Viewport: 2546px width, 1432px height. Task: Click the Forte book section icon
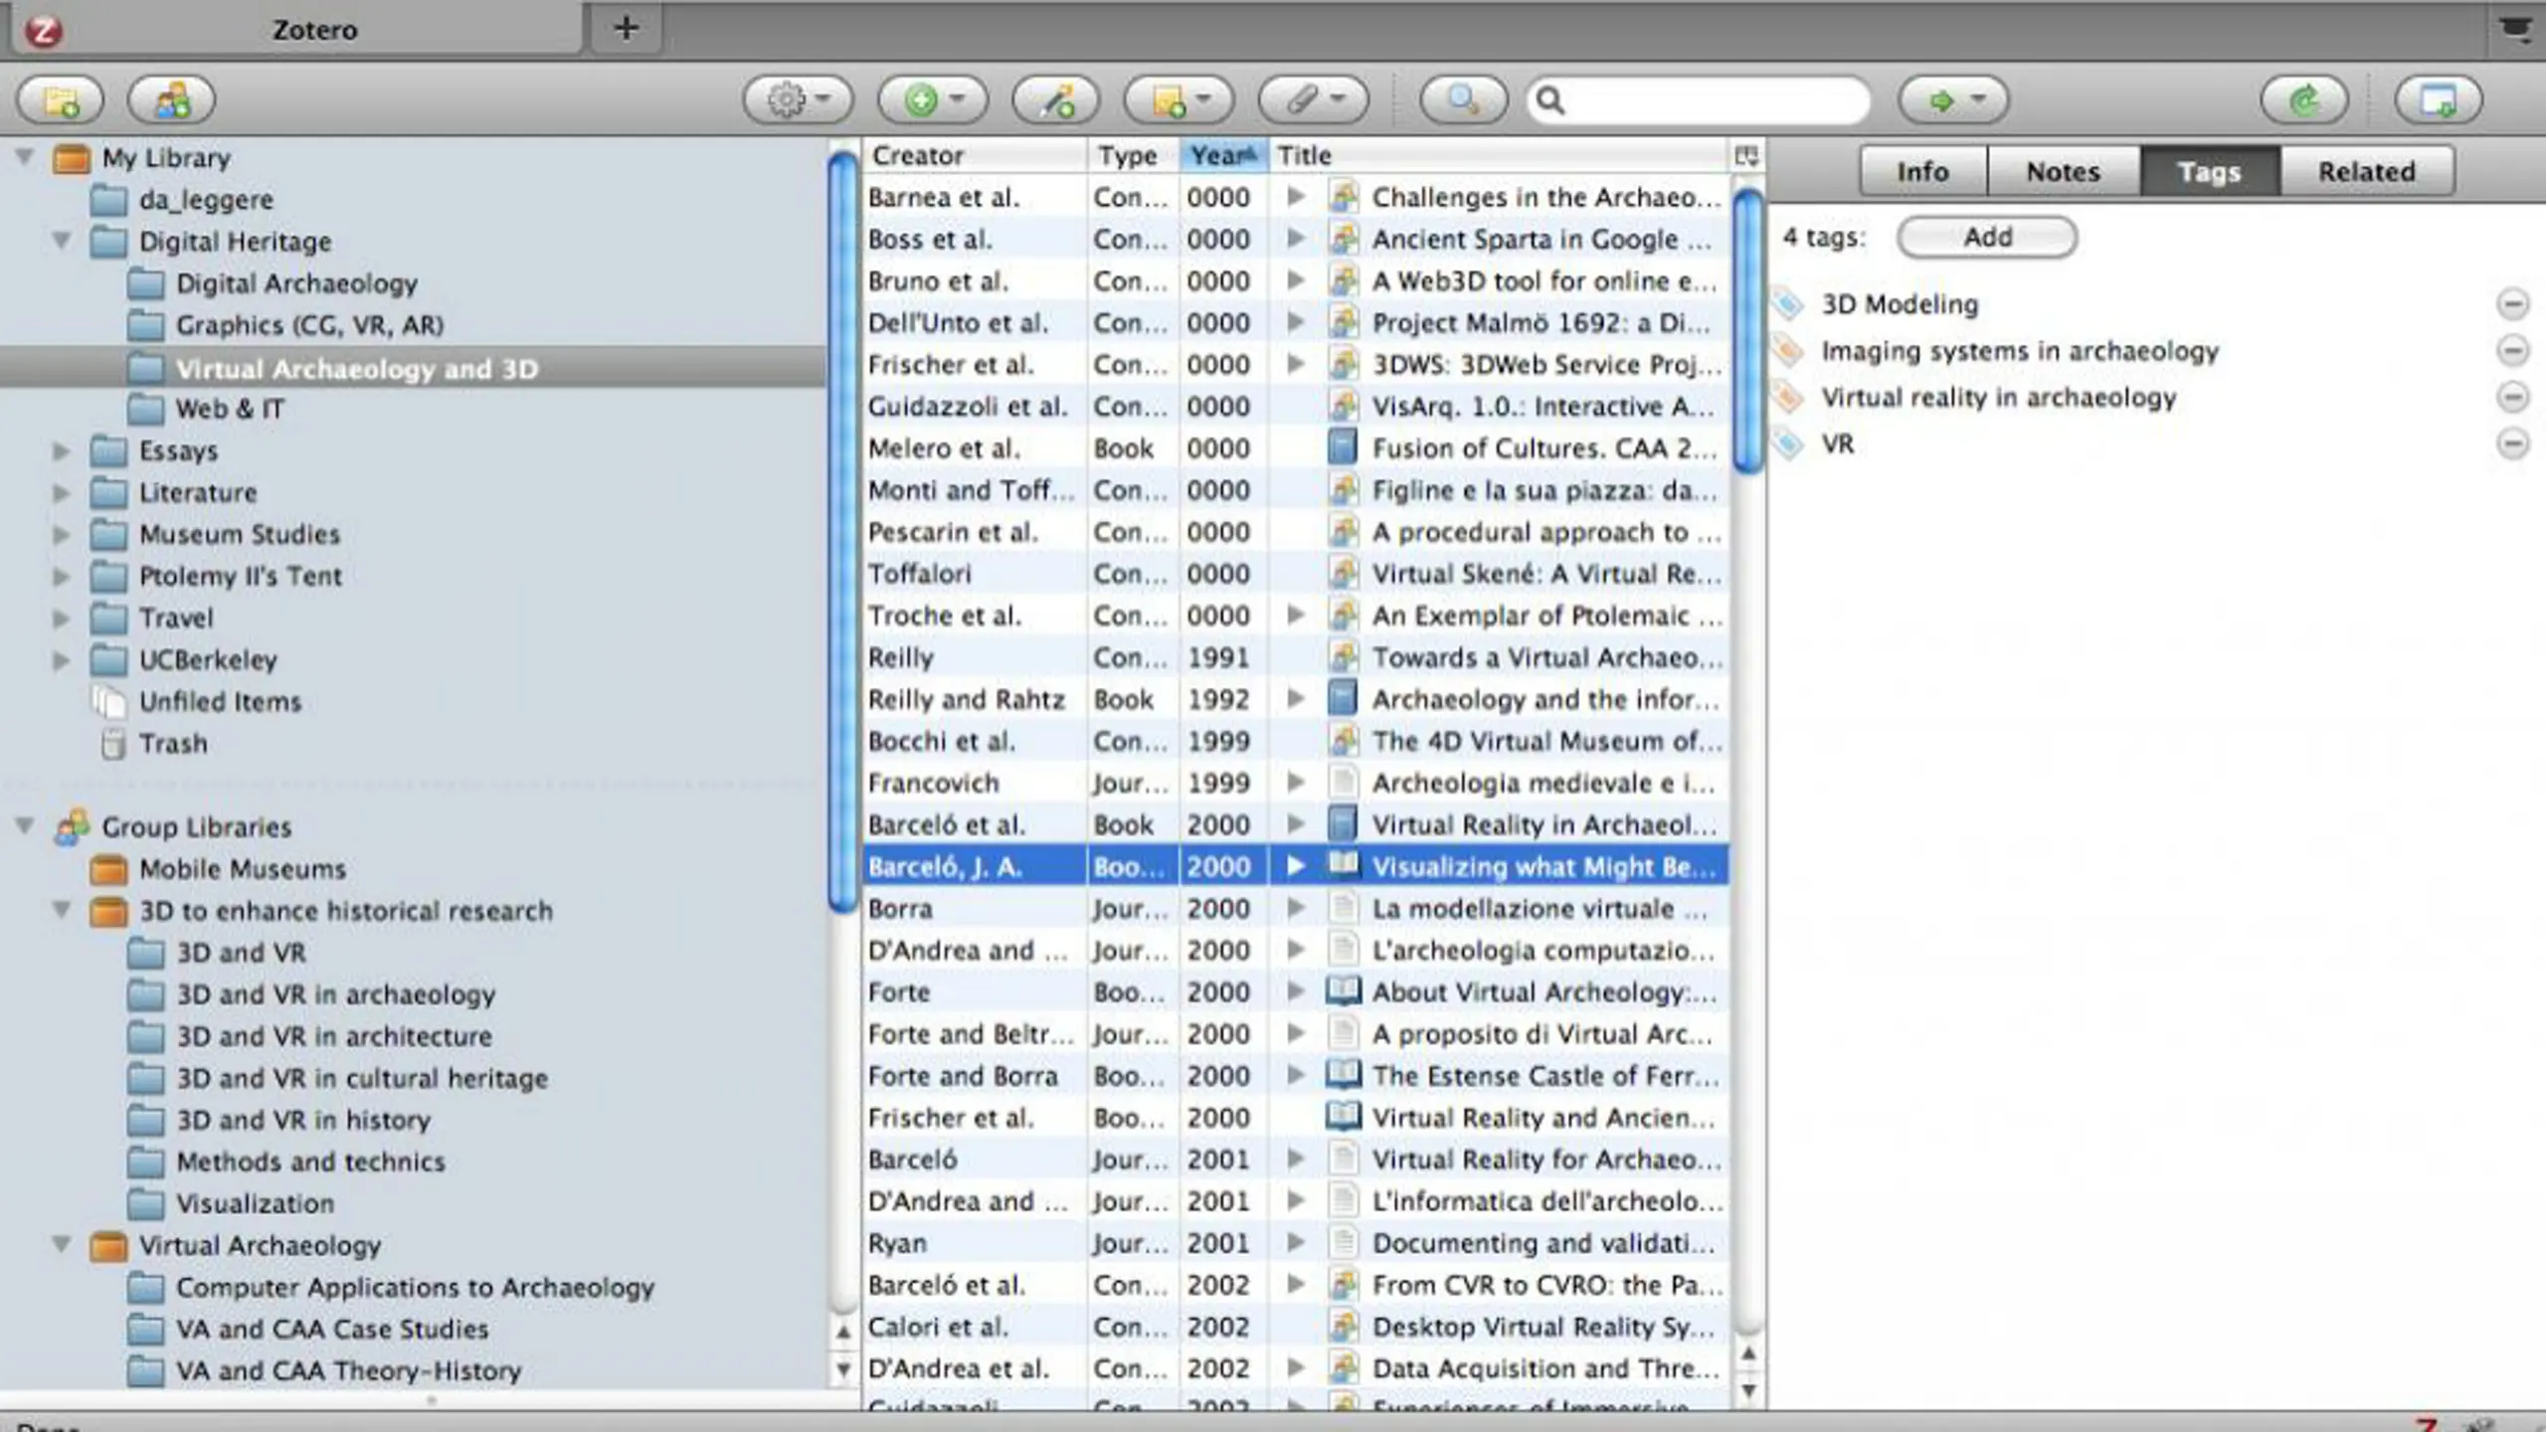[1343, 991]
